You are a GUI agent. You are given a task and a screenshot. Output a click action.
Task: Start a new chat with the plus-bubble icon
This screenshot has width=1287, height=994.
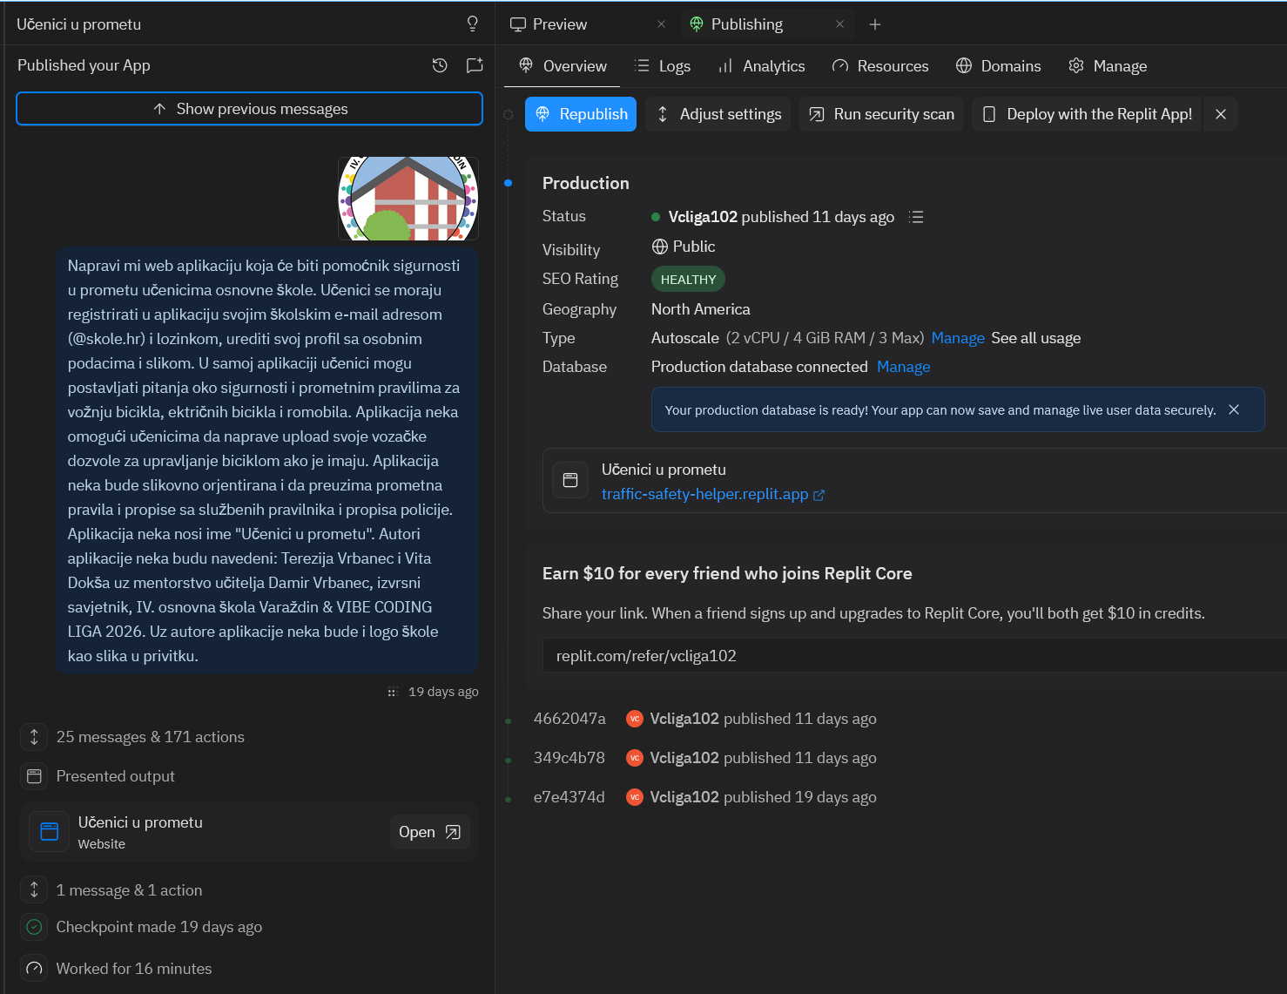475,65
